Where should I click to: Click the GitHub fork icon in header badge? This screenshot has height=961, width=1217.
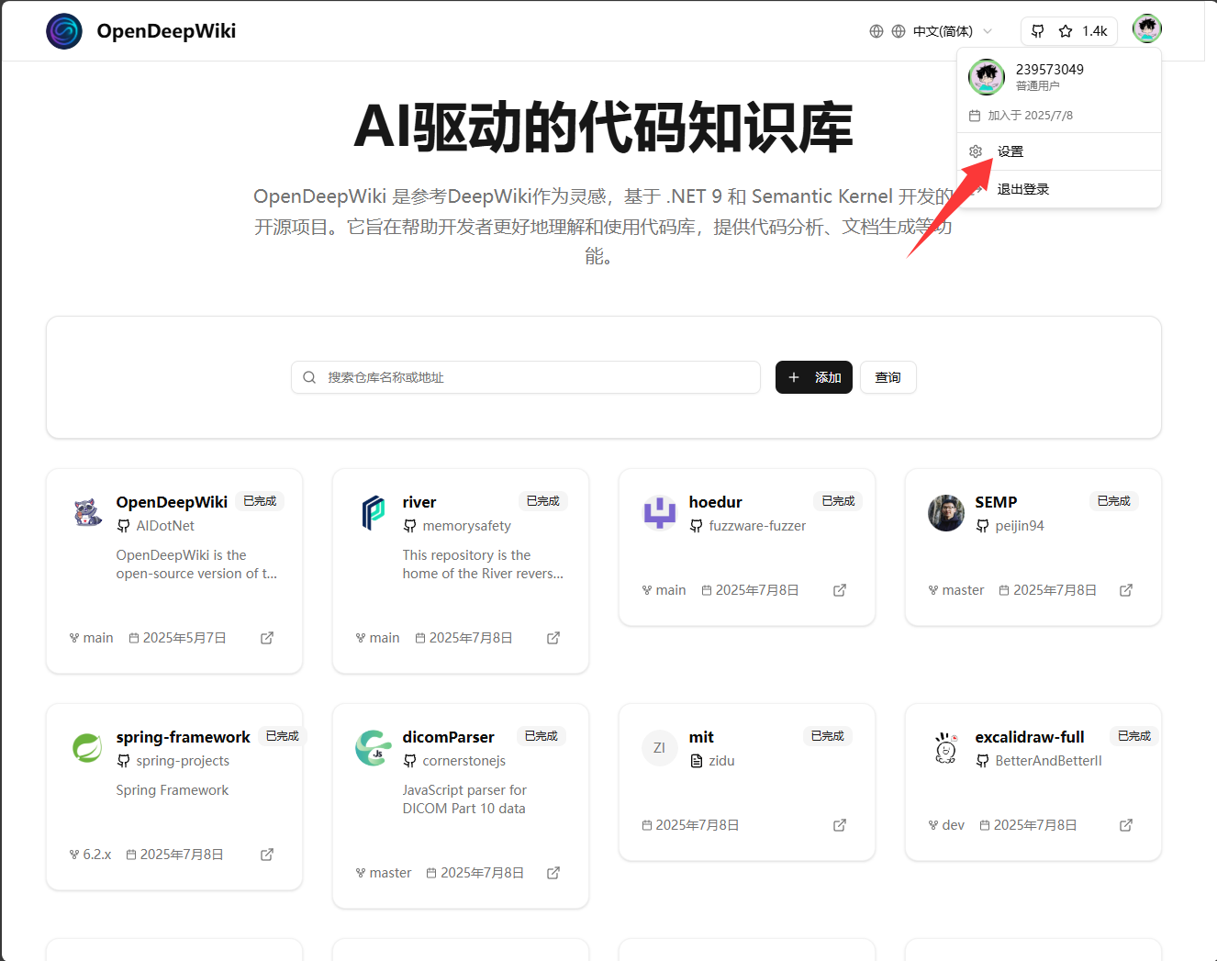pos(1037,30)
